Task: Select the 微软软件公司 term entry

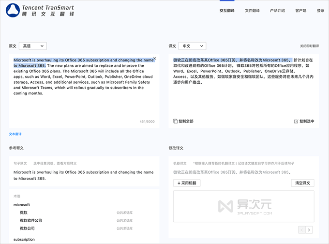Action: tap(31, 220)
